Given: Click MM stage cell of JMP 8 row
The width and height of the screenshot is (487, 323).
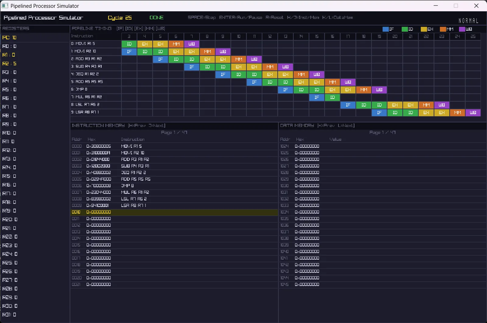Looking at the screenshot, I should tap(363, 90).
